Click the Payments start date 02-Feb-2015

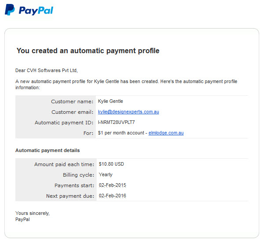pos(112,185)
